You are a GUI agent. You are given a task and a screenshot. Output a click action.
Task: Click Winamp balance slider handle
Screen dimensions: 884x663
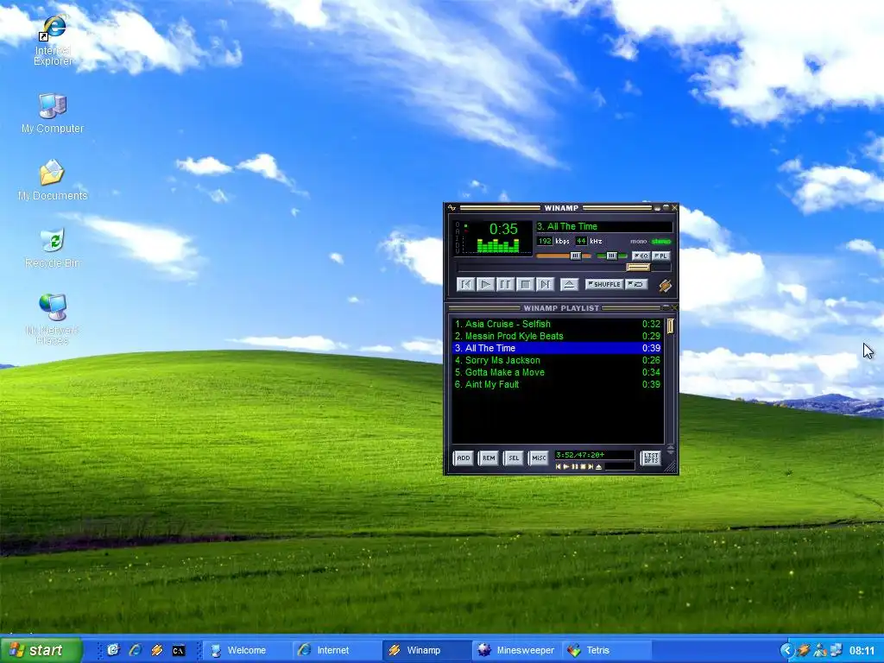612,256
